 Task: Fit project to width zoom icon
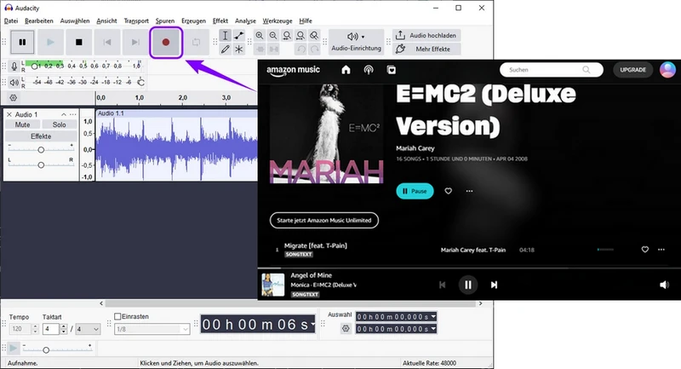tap(300, 36)
